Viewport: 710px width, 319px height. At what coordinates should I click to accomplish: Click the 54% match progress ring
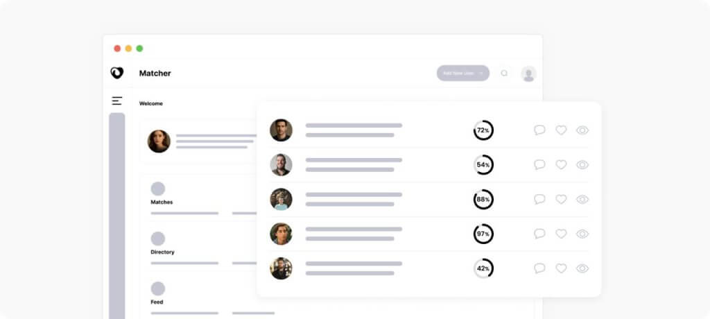tap(483, 165)
